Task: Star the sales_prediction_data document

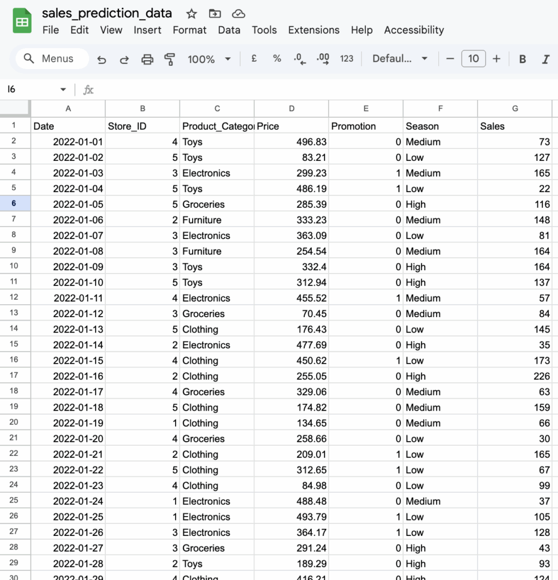Action: 191,14
